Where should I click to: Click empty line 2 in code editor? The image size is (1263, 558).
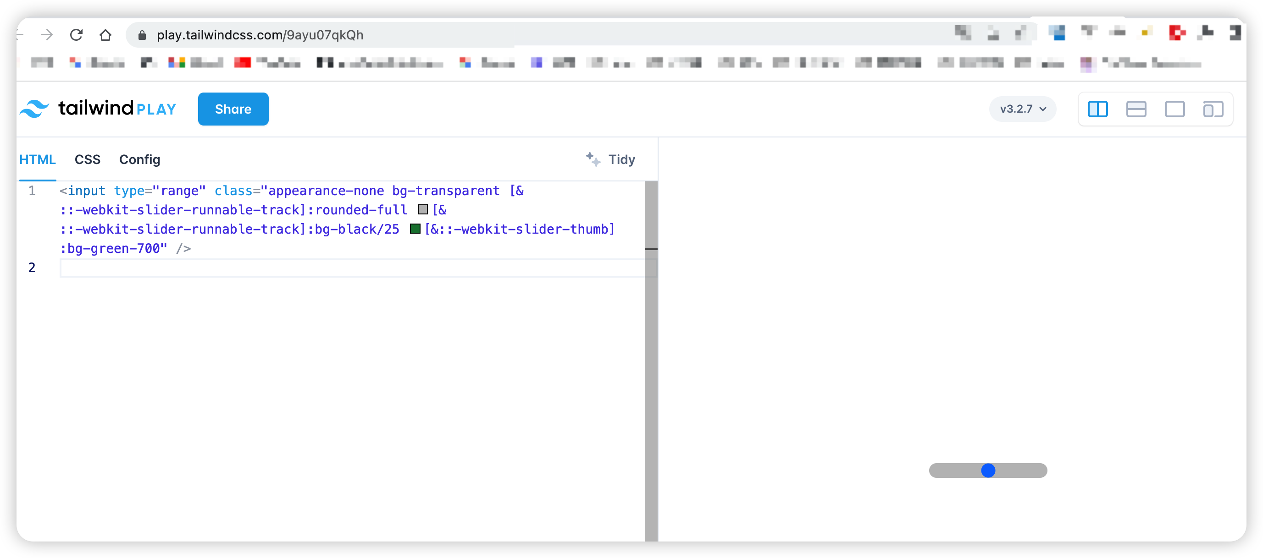pos(343,268)
